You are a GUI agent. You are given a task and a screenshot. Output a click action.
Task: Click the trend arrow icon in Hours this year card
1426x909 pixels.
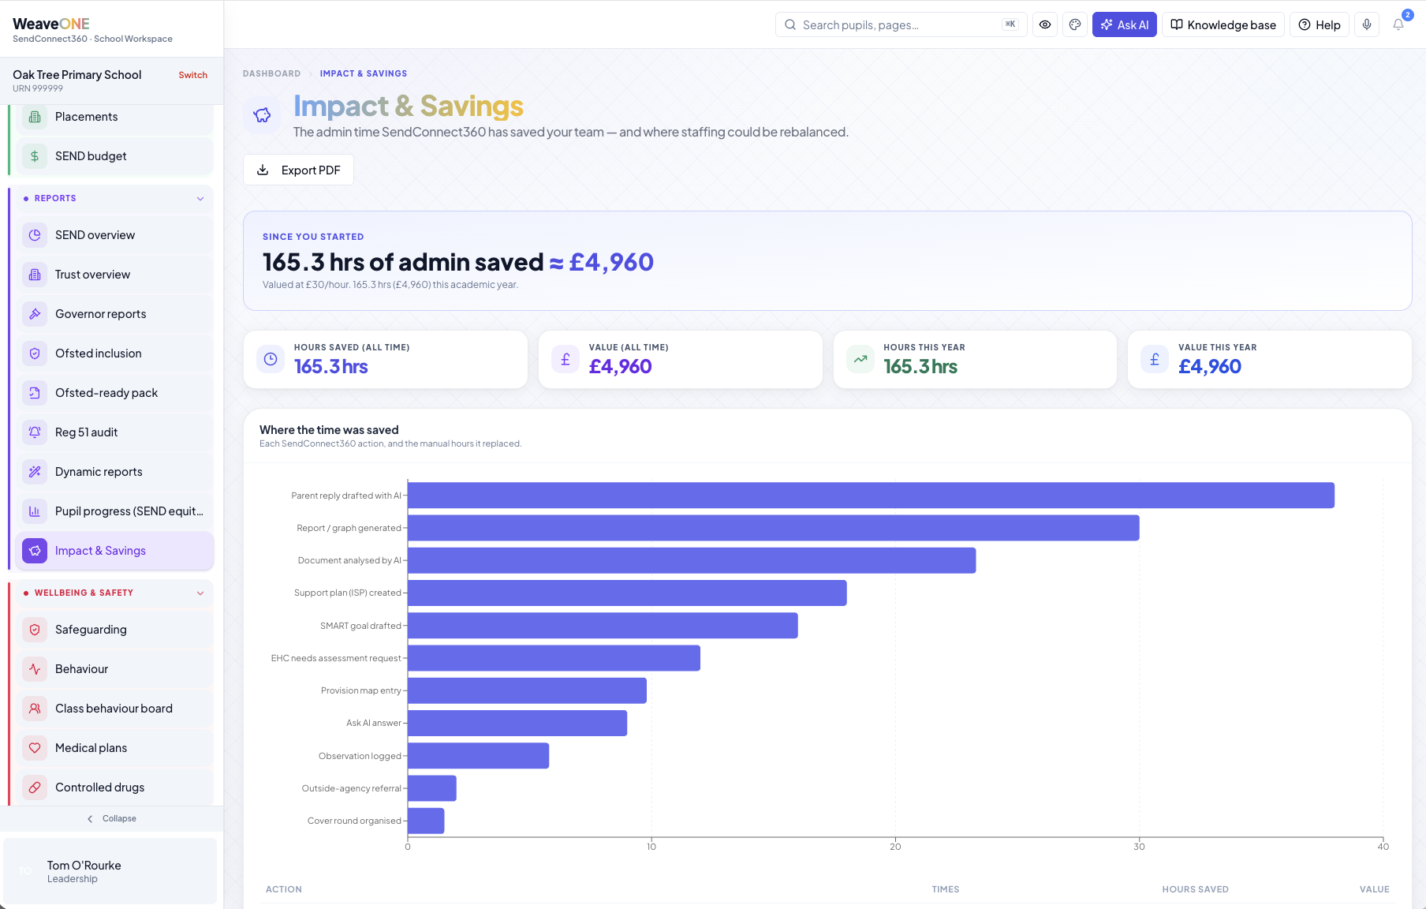tap(860, 359)
